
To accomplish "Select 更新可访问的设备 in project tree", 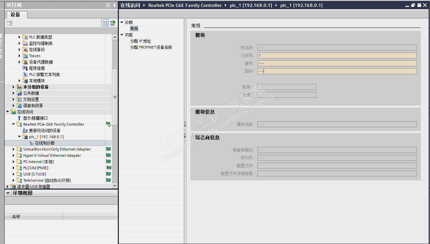I will coord(45,131).
